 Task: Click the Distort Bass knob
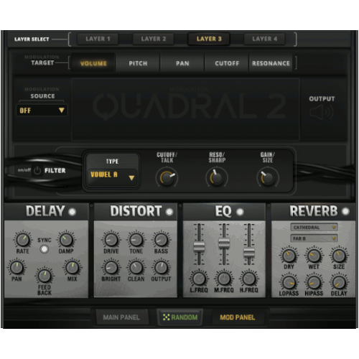[x=161, y=240]
